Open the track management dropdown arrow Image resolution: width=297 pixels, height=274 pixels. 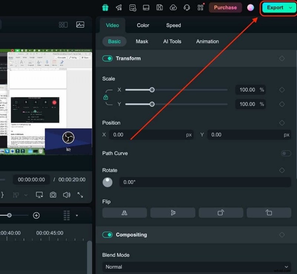pos(77,215)
